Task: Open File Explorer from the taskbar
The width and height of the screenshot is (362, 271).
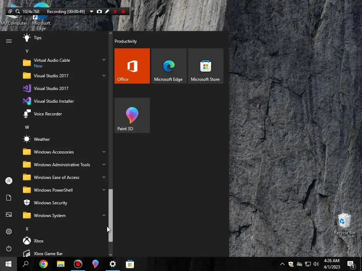Action: click(x=61, y=264)
